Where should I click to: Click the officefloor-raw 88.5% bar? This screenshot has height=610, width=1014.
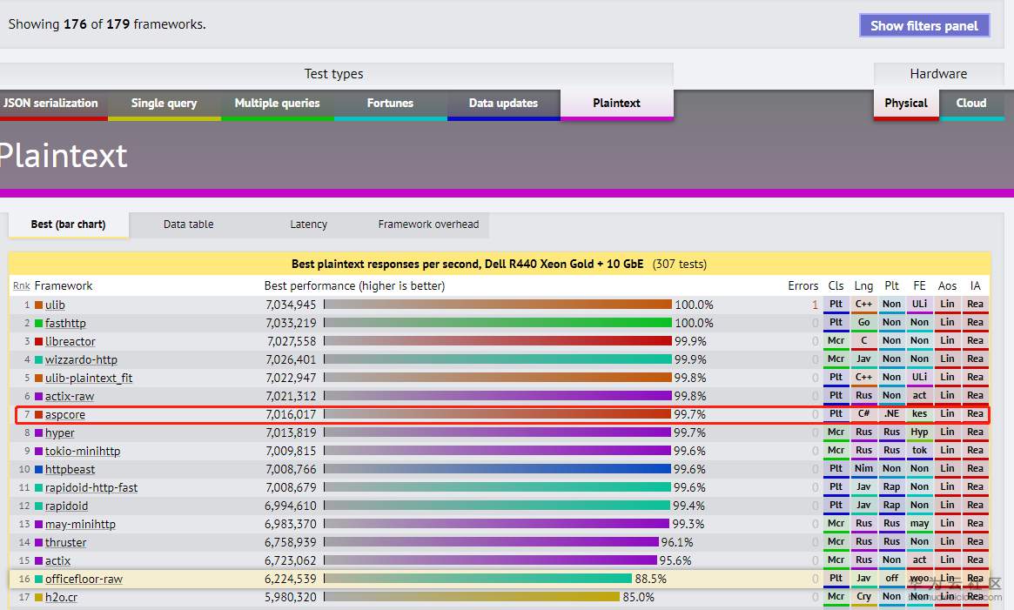pyautogui.click(x=478, y=579)
